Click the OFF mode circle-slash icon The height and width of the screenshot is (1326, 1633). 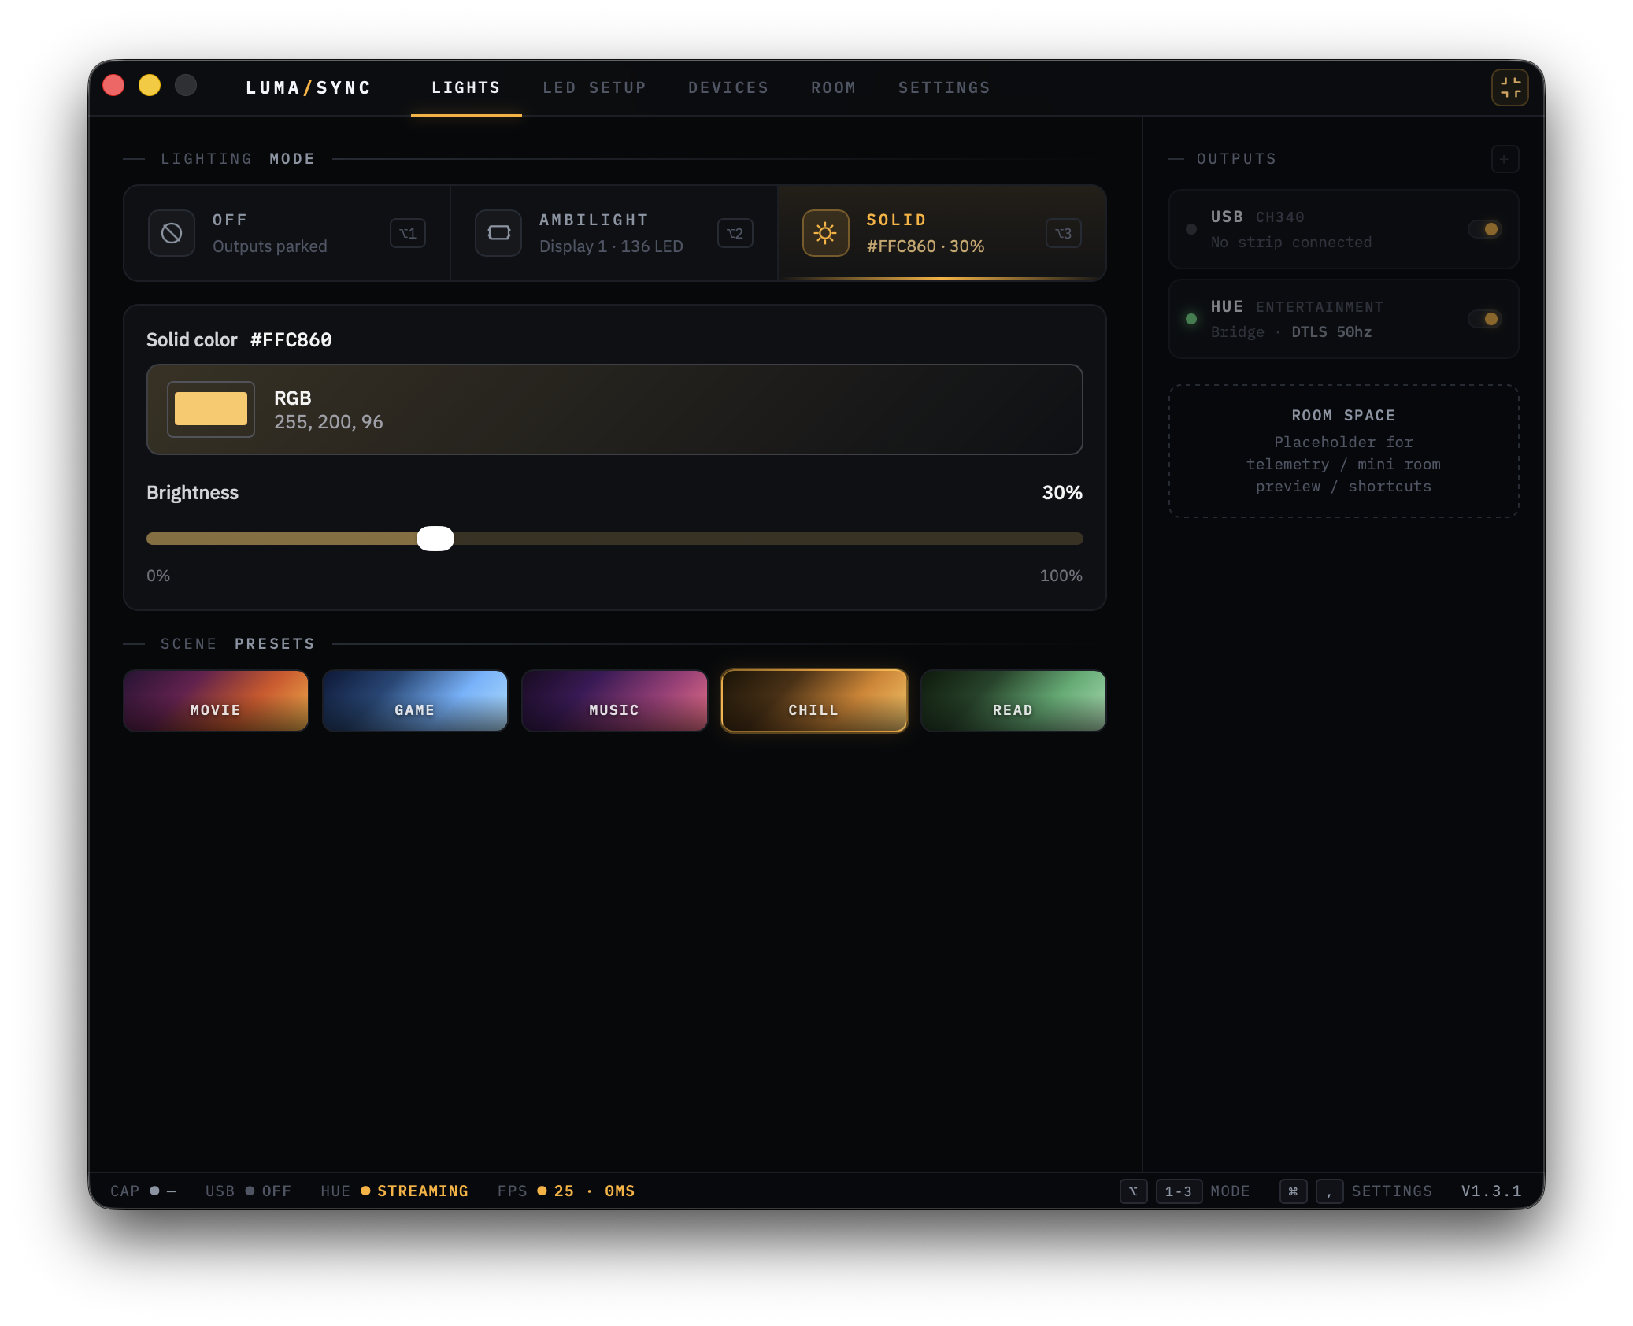[x=172, y=233]
